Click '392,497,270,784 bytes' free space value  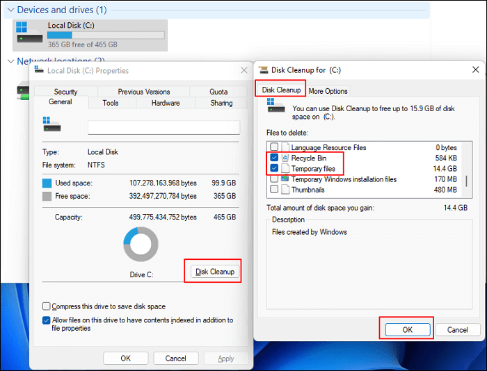163,196
